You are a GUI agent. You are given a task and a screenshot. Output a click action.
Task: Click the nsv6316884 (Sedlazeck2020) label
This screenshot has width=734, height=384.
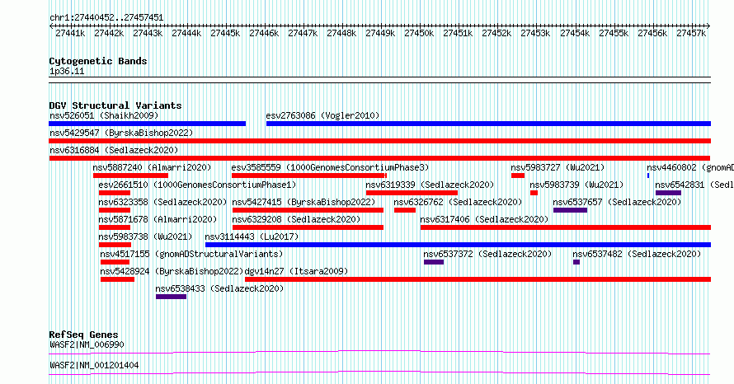114,150
